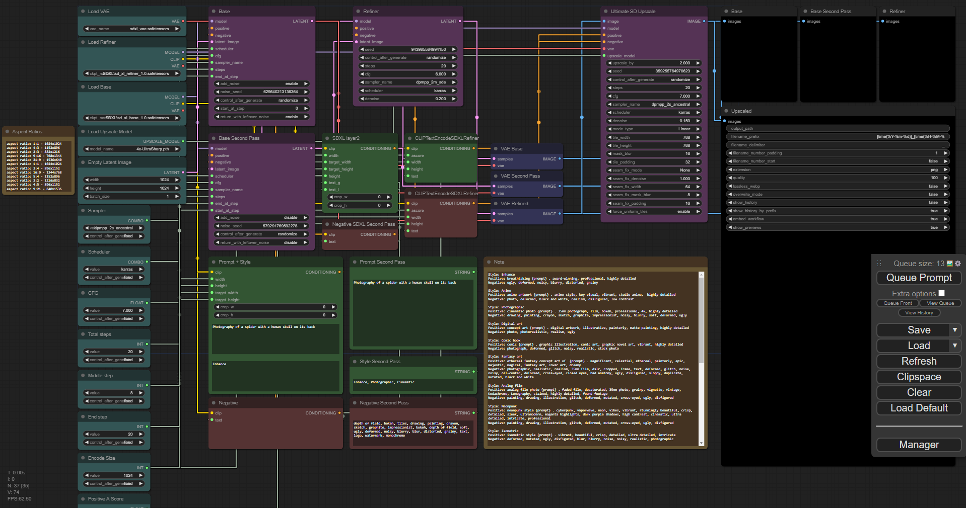The height and width of the screenshot is (508, 966).
Task: Open settings via the gear icon
Action: click(957, 264)
